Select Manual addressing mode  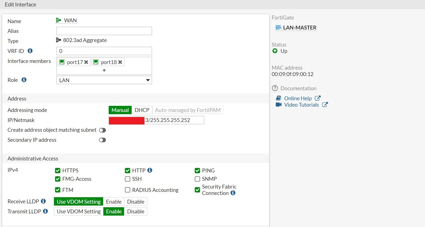pos(120,110)
